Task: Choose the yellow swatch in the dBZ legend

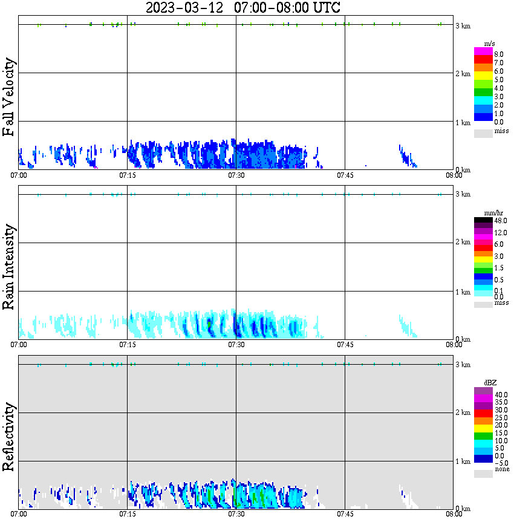Action: [x=483, y=429]
